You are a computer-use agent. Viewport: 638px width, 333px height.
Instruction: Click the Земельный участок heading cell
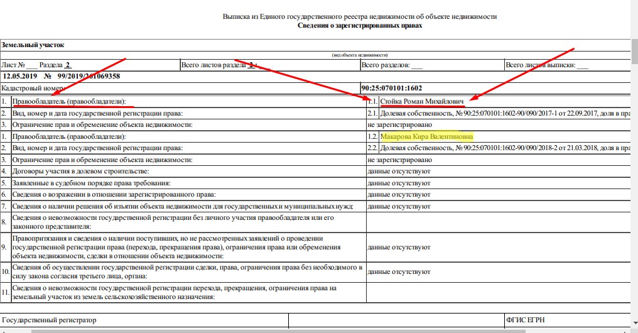(33, 45)
